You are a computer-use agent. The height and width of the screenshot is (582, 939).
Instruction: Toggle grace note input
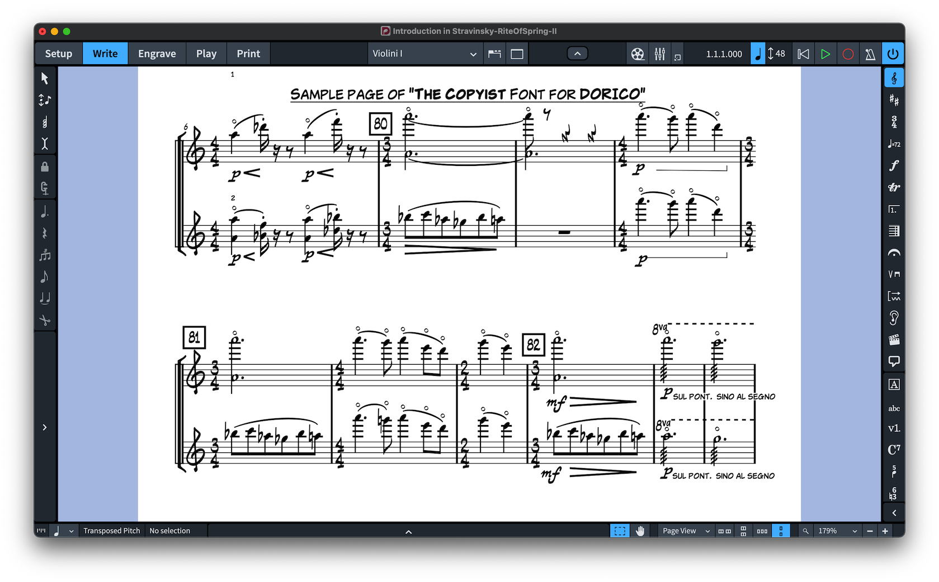click(45, 277)
